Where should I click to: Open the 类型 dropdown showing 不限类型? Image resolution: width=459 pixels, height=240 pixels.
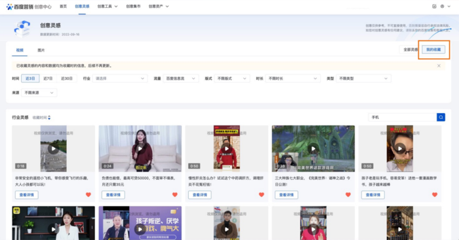(x=363, y=78)
